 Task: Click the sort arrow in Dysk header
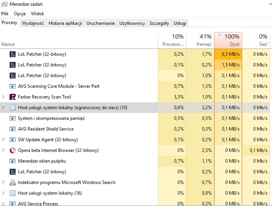coord(219,35)
